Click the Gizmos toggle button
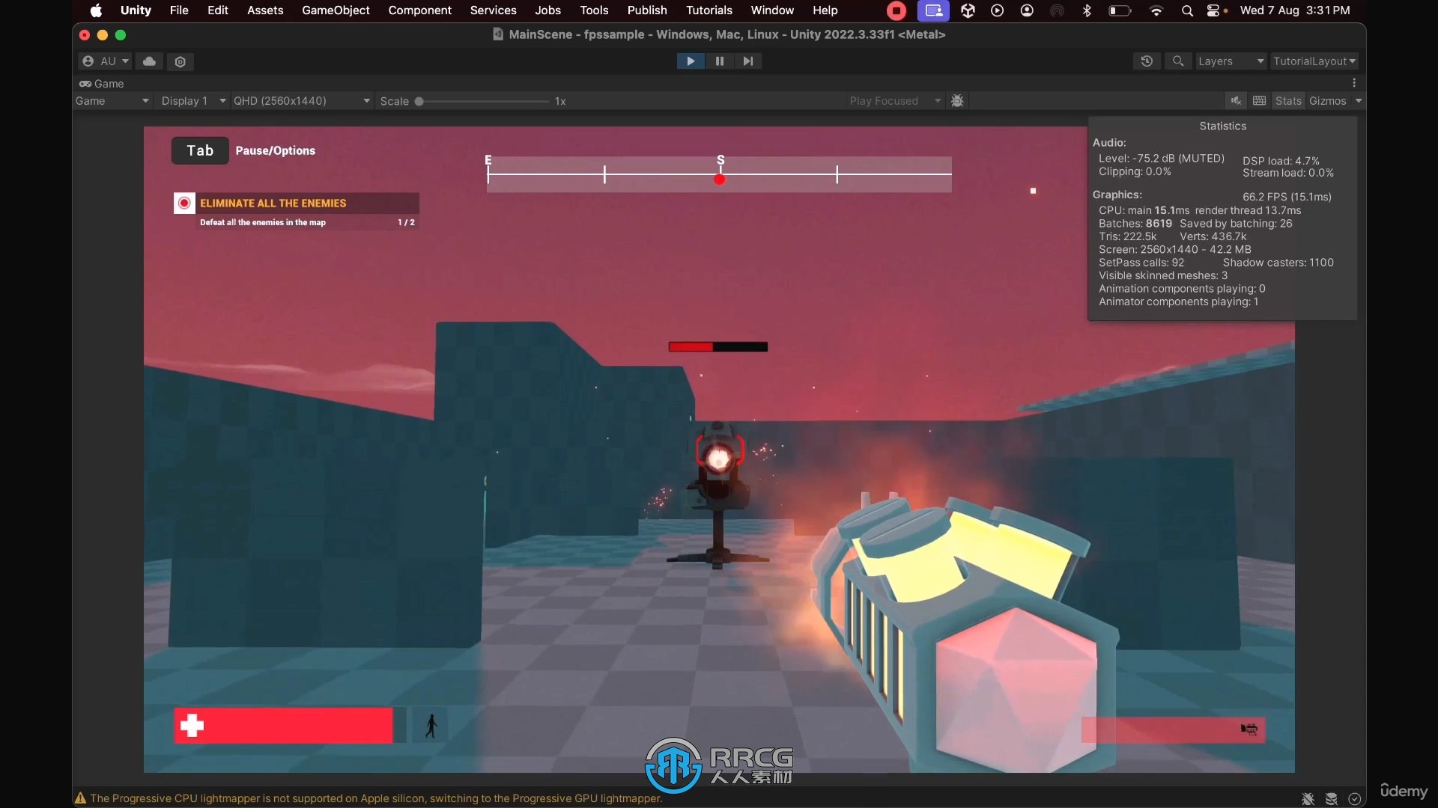The width and height of the screenshot is (1438, 808). coord(1329,100)
